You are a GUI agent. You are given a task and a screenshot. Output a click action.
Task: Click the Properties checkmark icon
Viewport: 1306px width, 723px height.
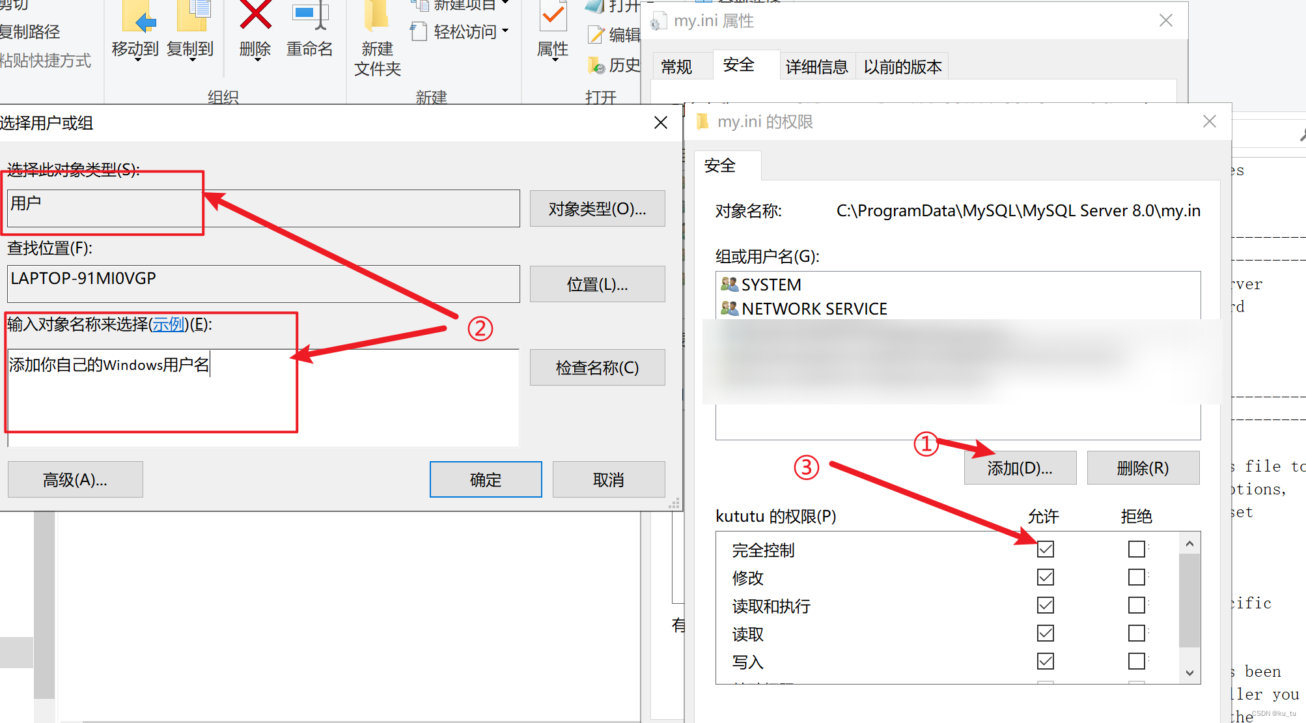pos(553,16)
